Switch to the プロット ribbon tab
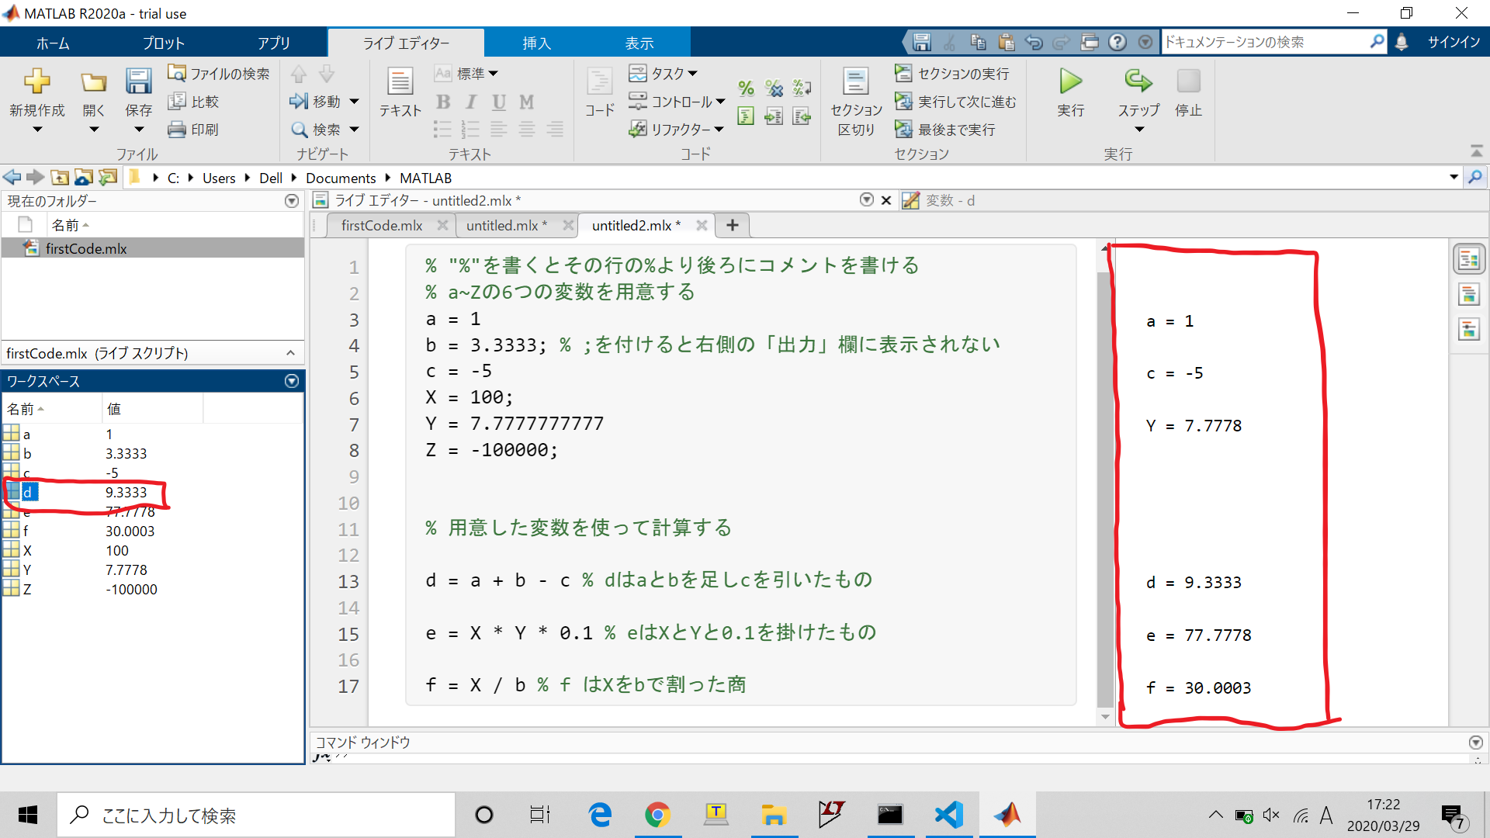The width and height of the screenshot is (1490, 838). tap(164, 43)
